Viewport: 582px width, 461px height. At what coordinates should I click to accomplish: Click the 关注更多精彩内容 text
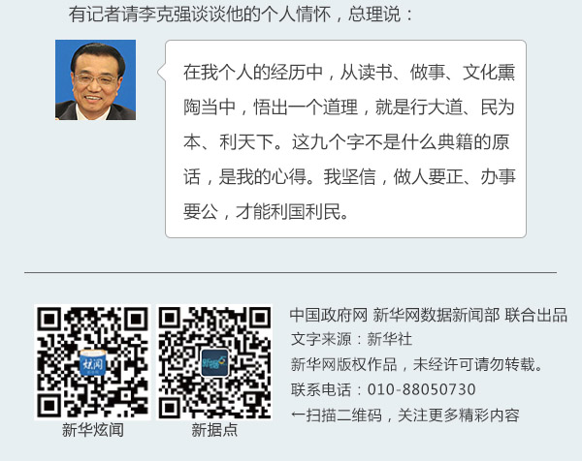(x=459, y=415)
